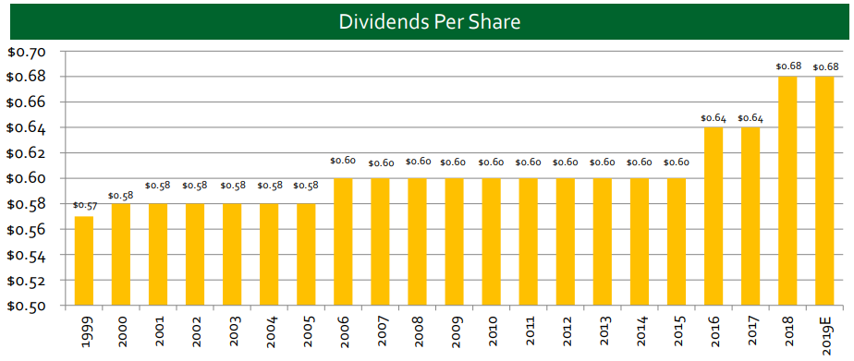Select the $0.60 y-axis tick label
This screenshot has height=361, width=854.
coord(27,179)
